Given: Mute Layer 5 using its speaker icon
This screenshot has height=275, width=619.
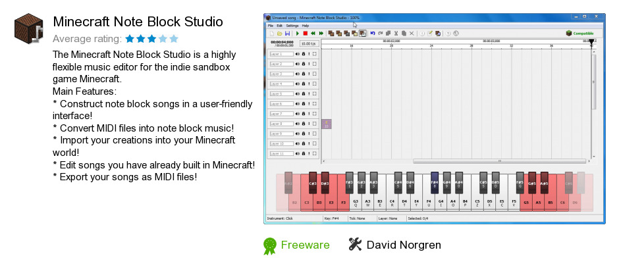Looking at the screenshot, I should (297, 94).
